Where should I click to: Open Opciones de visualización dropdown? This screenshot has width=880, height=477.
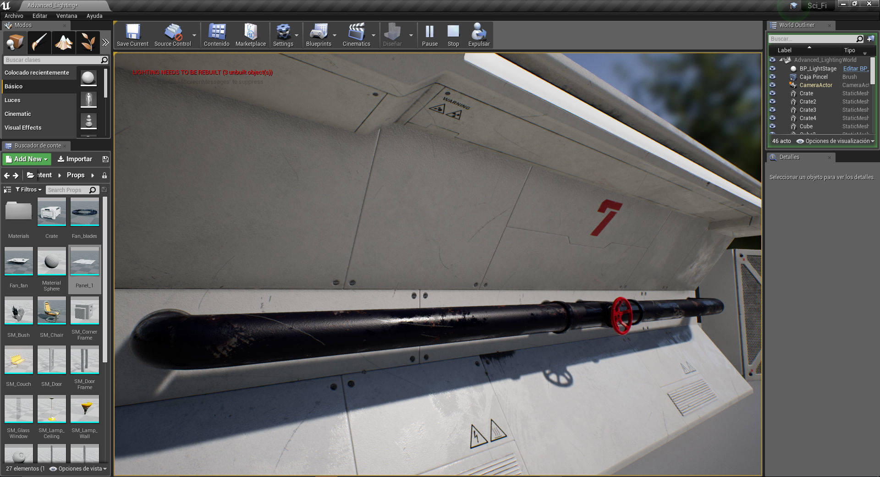point(836,141)
